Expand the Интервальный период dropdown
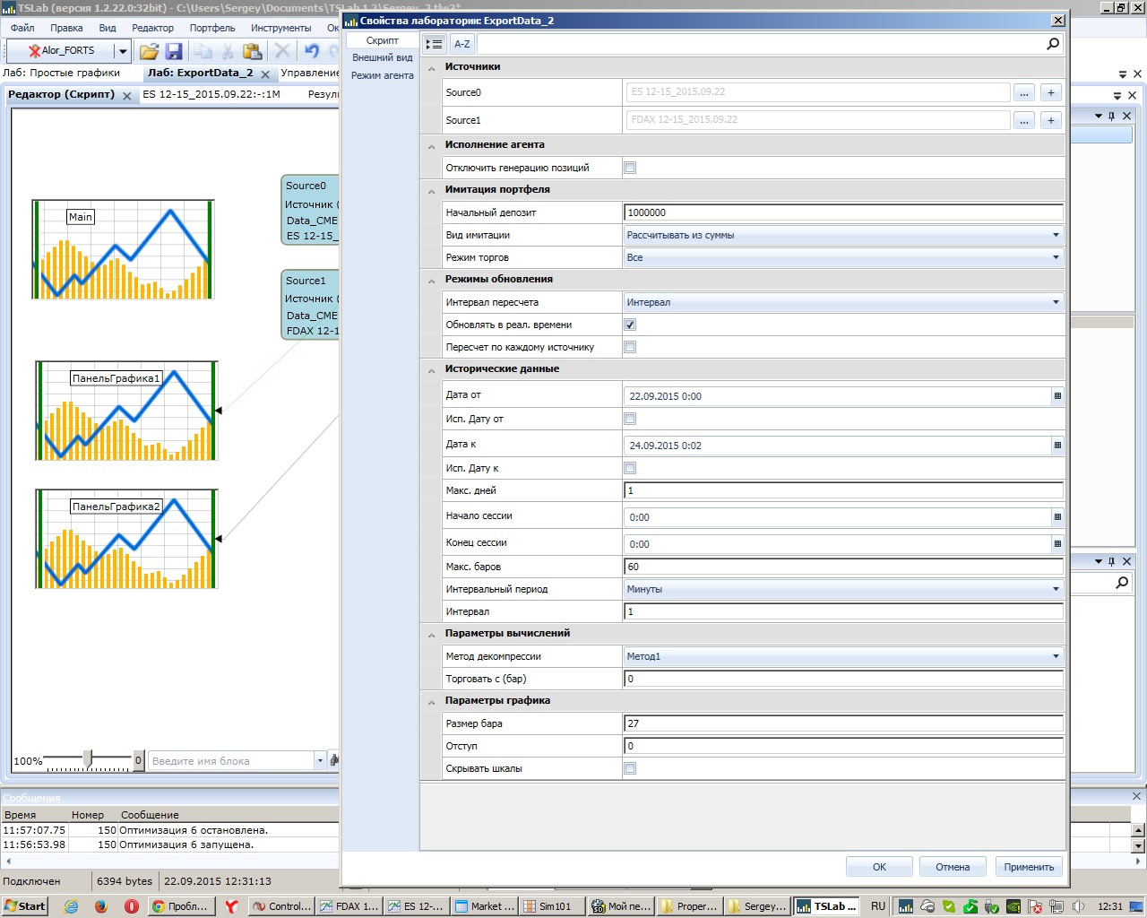1147x918 pixels. (1056, 589)
